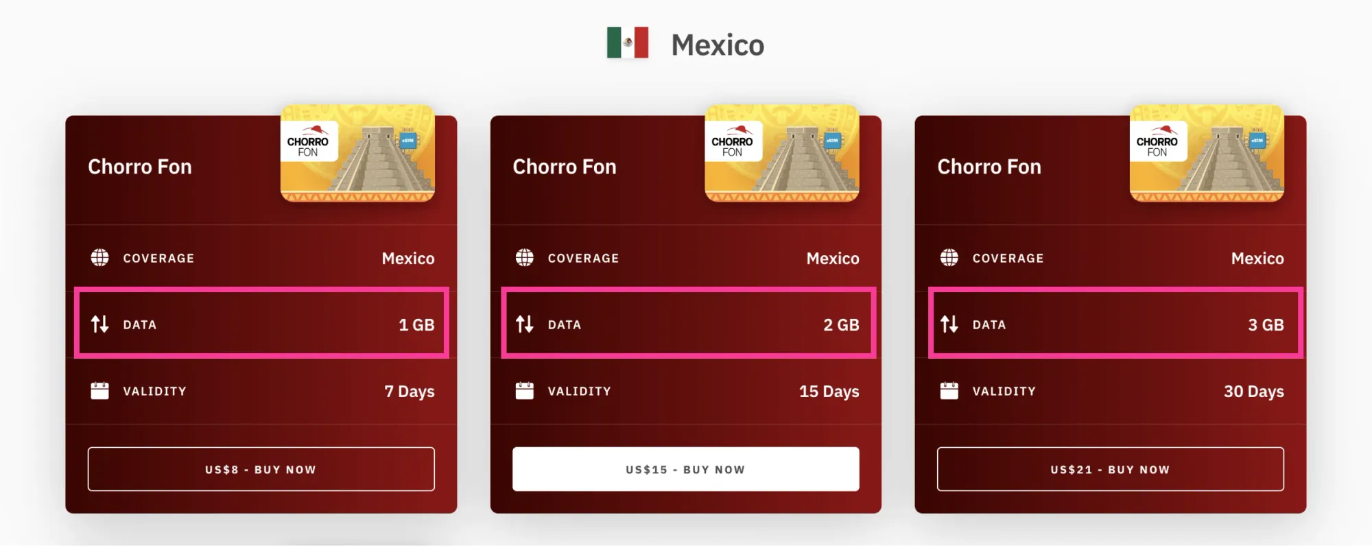Click the calendar icon on 15 Days card

click(x=525, y=390)
